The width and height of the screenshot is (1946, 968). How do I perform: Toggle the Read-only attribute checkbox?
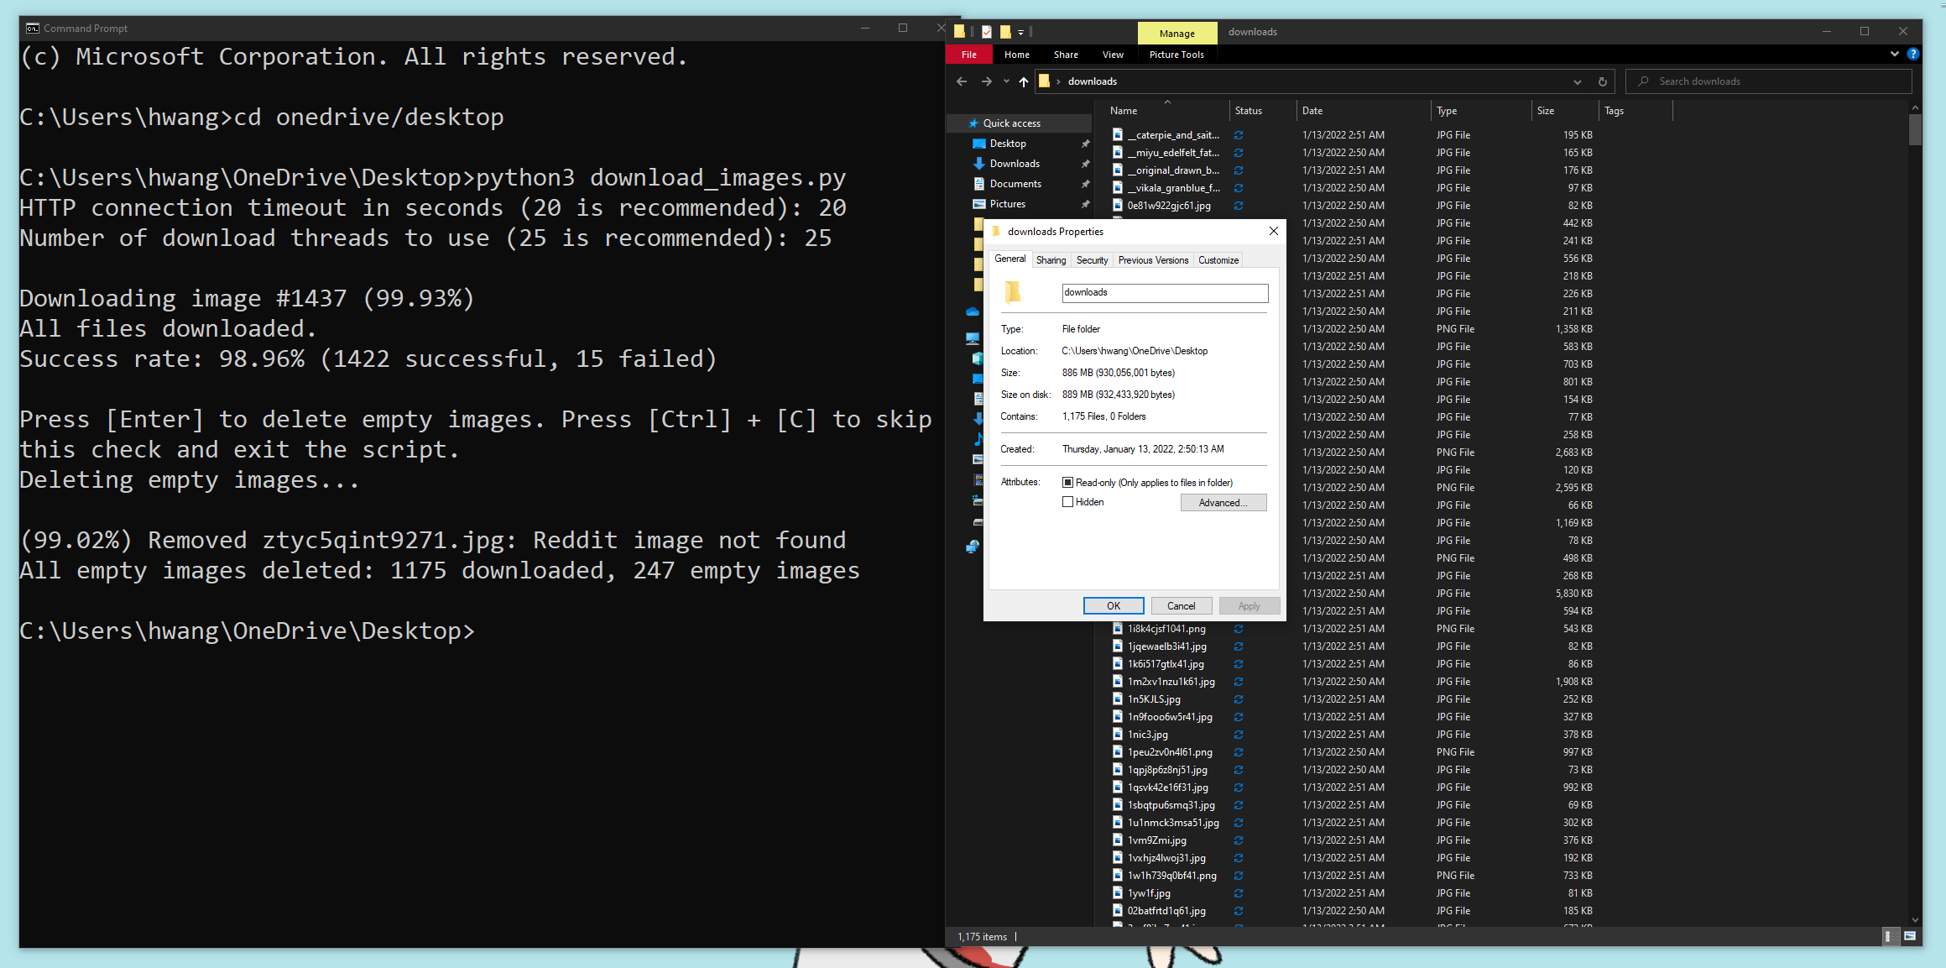tap(1067, 482)
